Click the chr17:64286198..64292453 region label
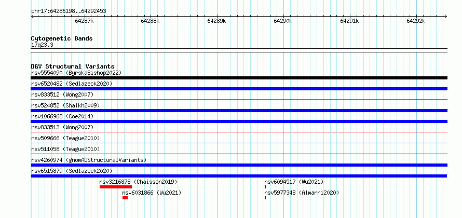This screenshot has width=462, height=218. click(69, 11)
